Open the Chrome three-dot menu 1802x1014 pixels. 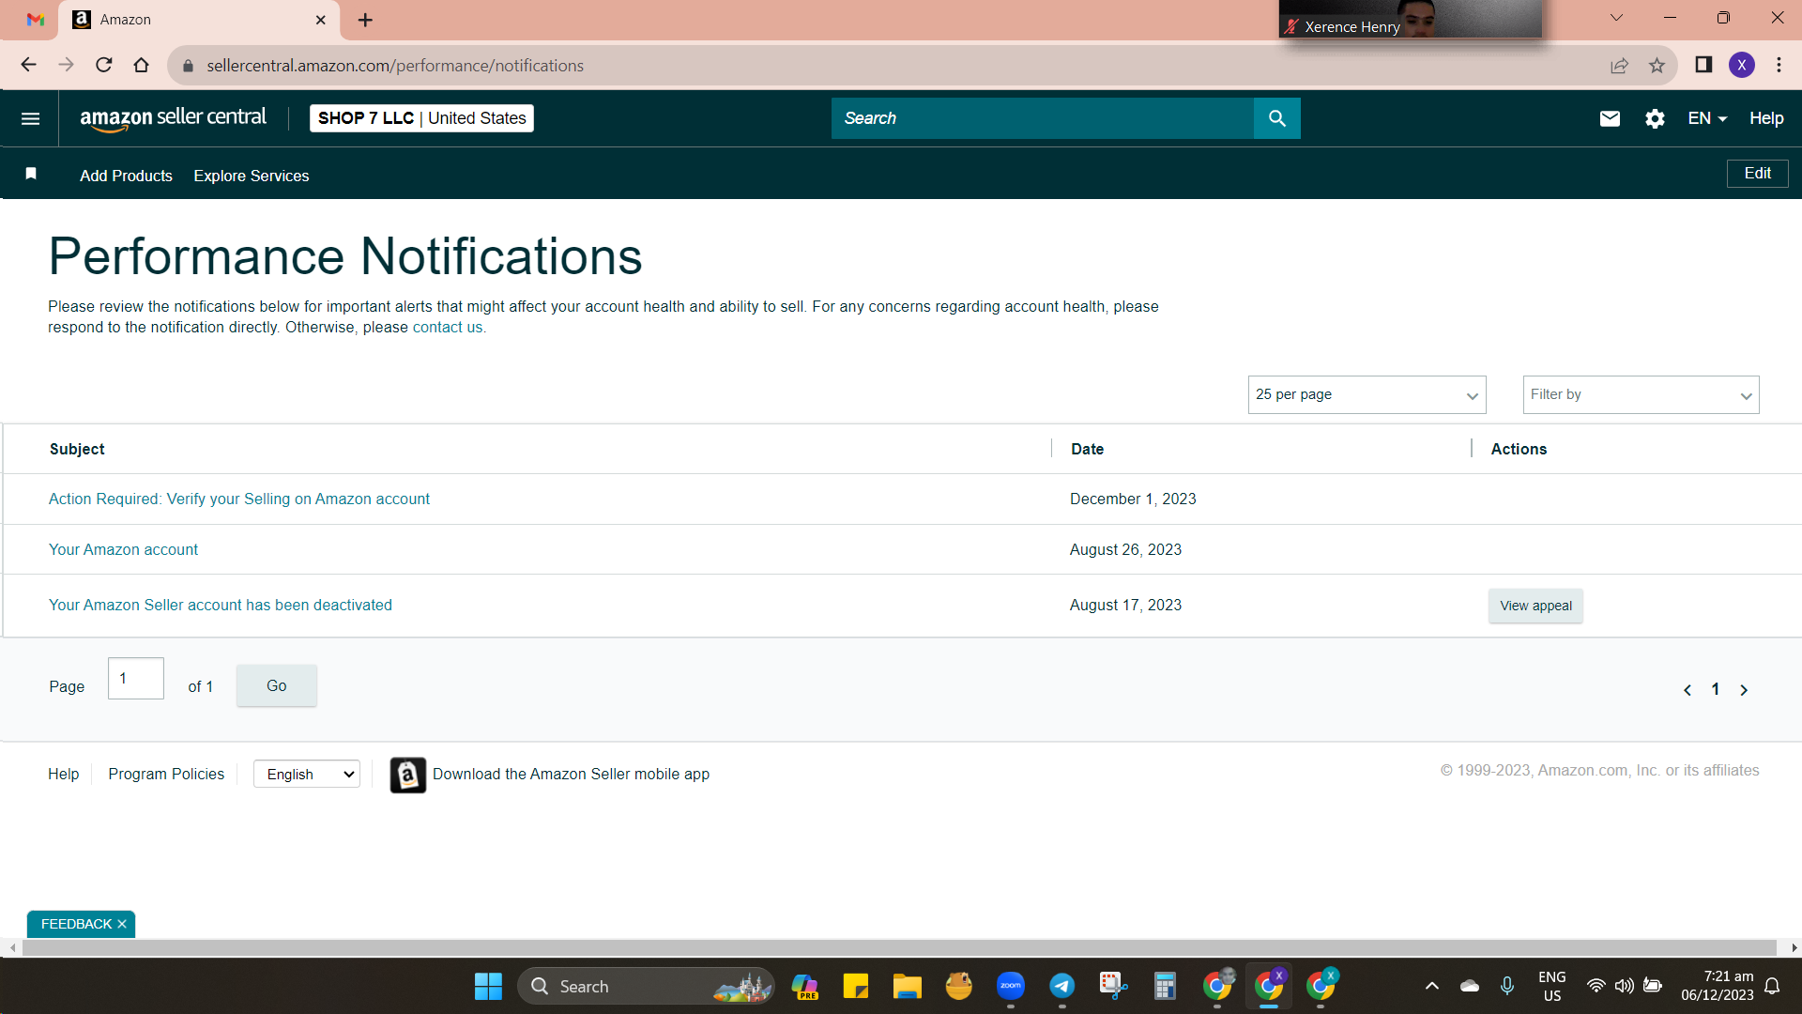point(1779,65)
